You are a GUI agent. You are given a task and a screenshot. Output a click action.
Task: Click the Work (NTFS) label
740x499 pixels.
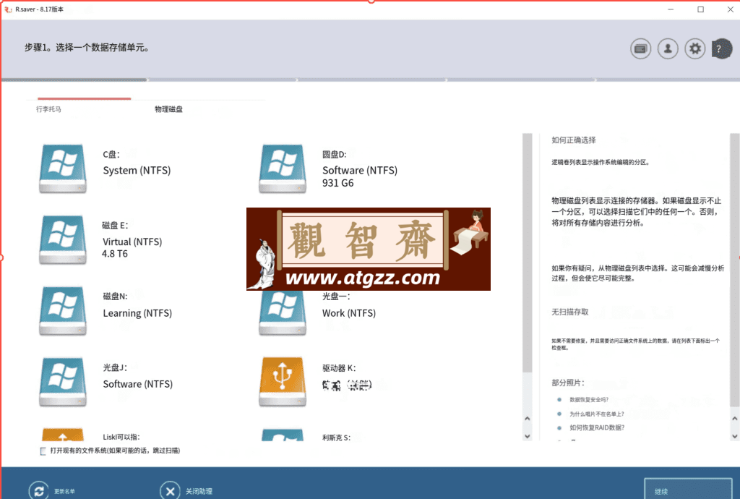tap(349, 313)
